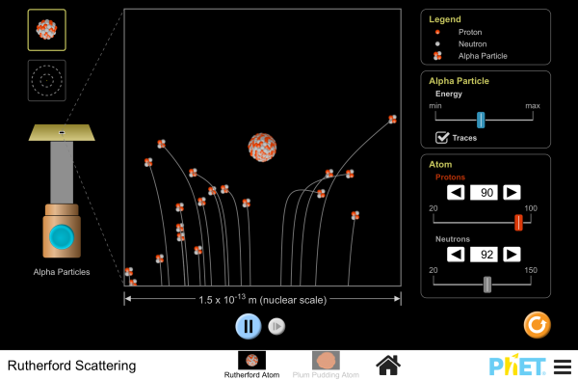578x380 pixels.
Task: Click the PhET logo
Action: pyautogui.click(x=517, y=366)
